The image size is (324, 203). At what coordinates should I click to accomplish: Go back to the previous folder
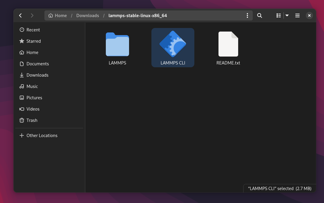[x=21, y=15]
